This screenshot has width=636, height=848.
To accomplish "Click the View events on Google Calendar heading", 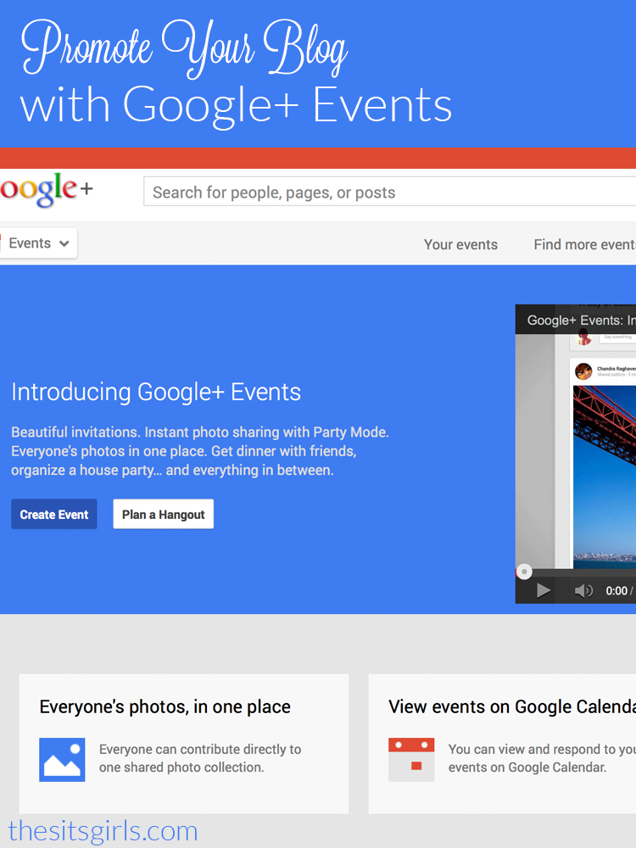I will point(512,707).
